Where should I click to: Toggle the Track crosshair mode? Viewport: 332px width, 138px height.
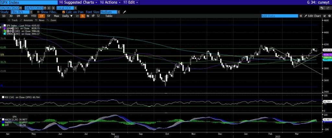(13, 20)
